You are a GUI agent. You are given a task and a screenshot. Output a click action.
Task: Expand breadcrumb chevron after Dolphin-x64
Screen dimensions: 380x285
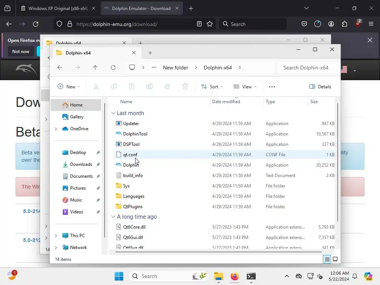click(x=240, y=68)
